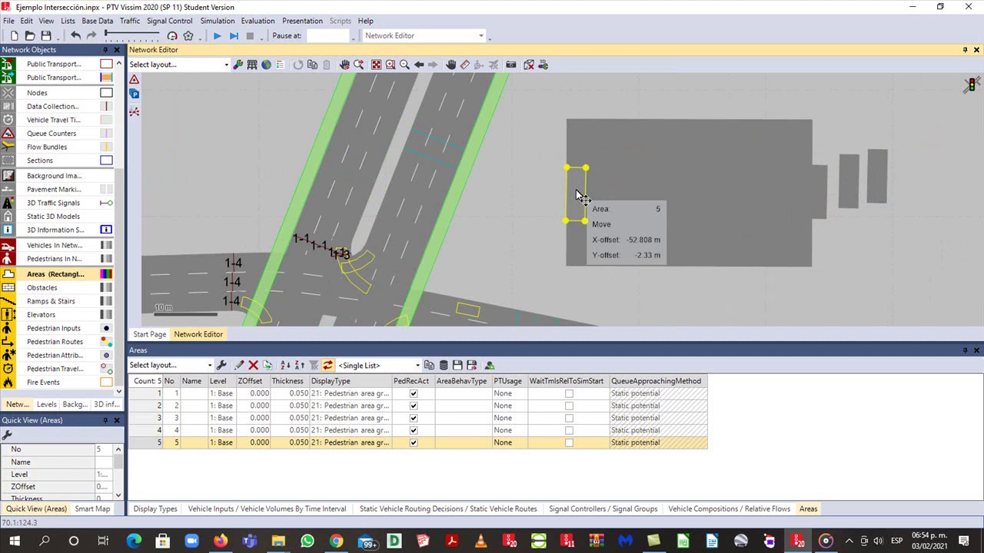
Task: Run single simulation step icon
Action: (234, 35)
